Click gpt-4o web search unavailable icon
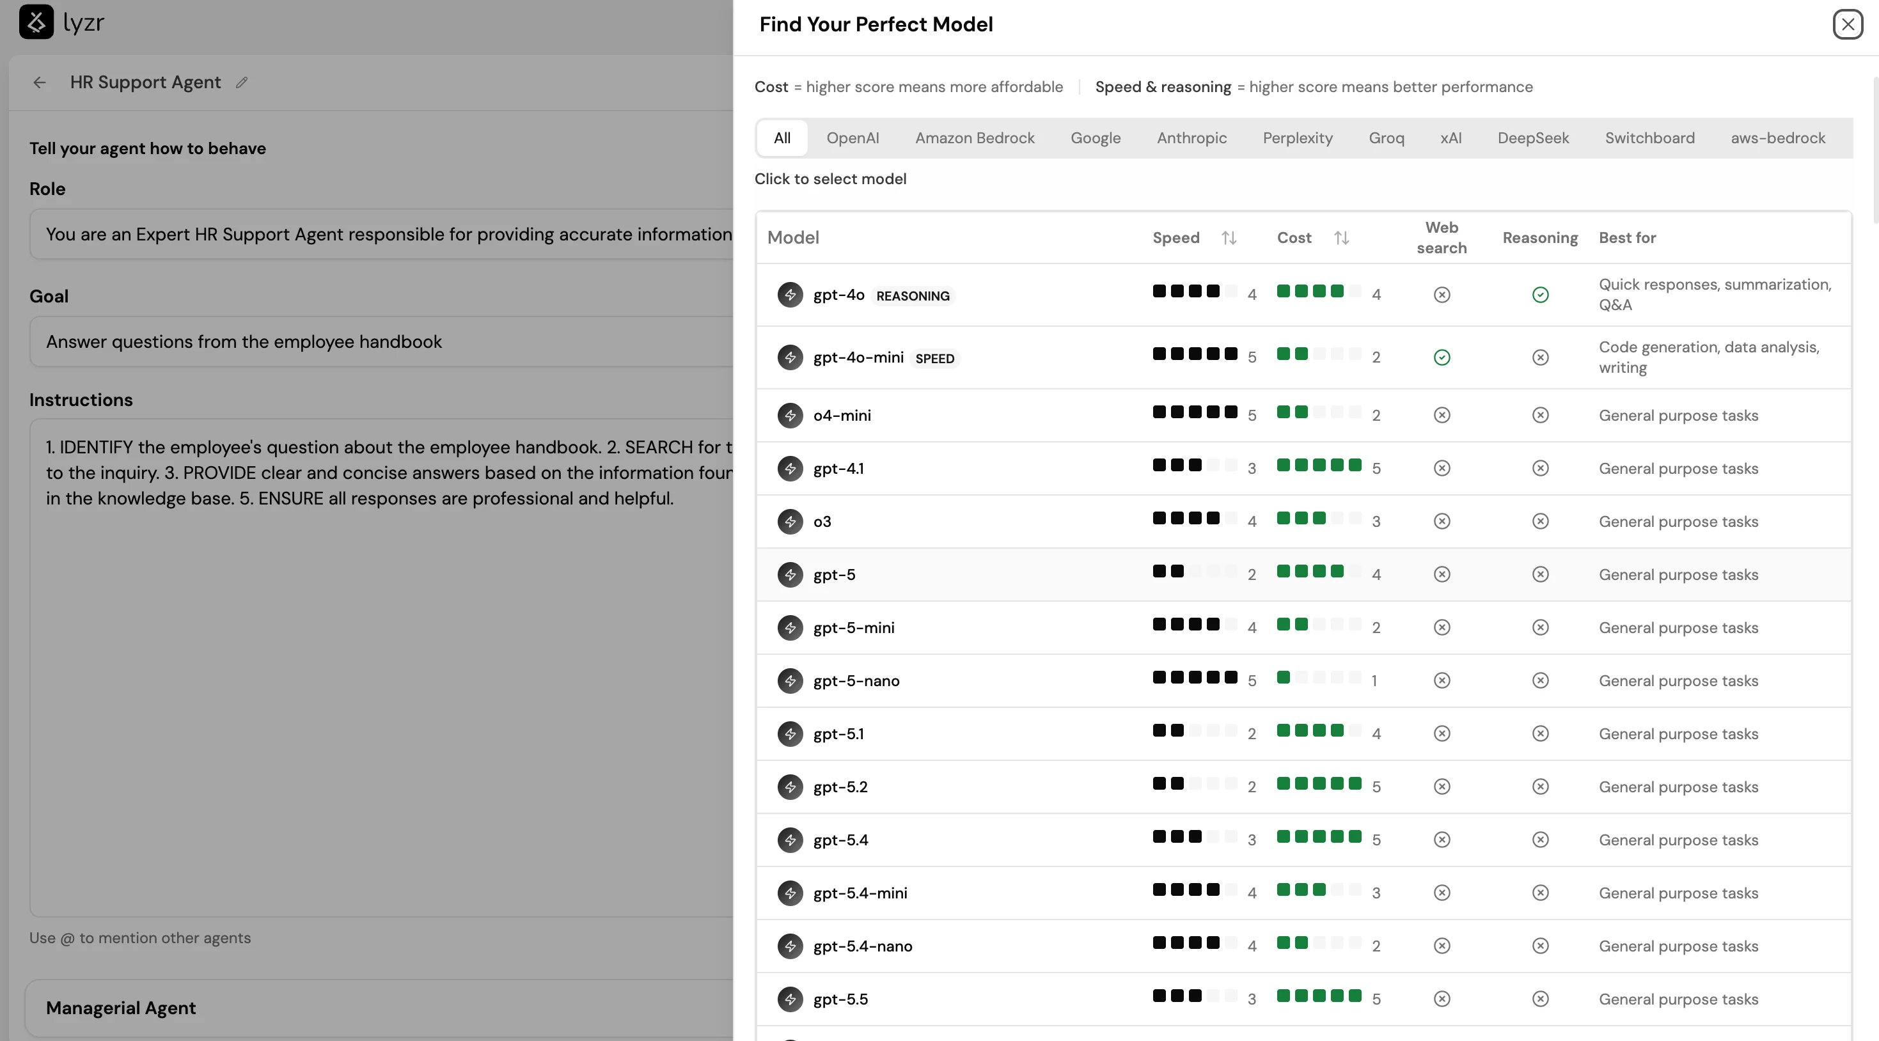The height and width of the screenshot is (1041, 1879). 1442,295
